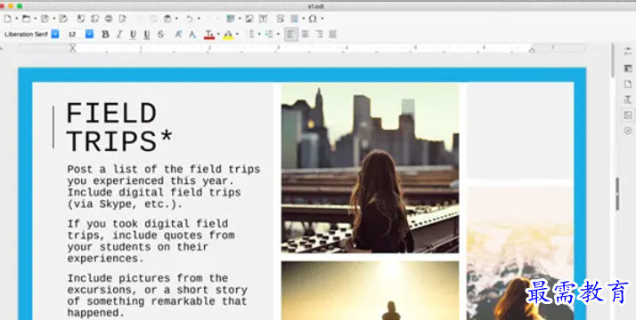Select the city skyline photo

coord(370,168)
